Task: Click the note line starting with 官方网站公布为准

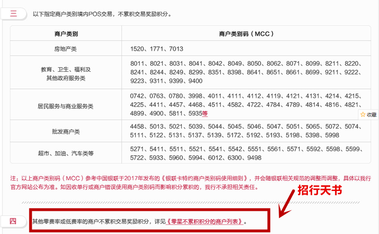Action: coord(135,187)
